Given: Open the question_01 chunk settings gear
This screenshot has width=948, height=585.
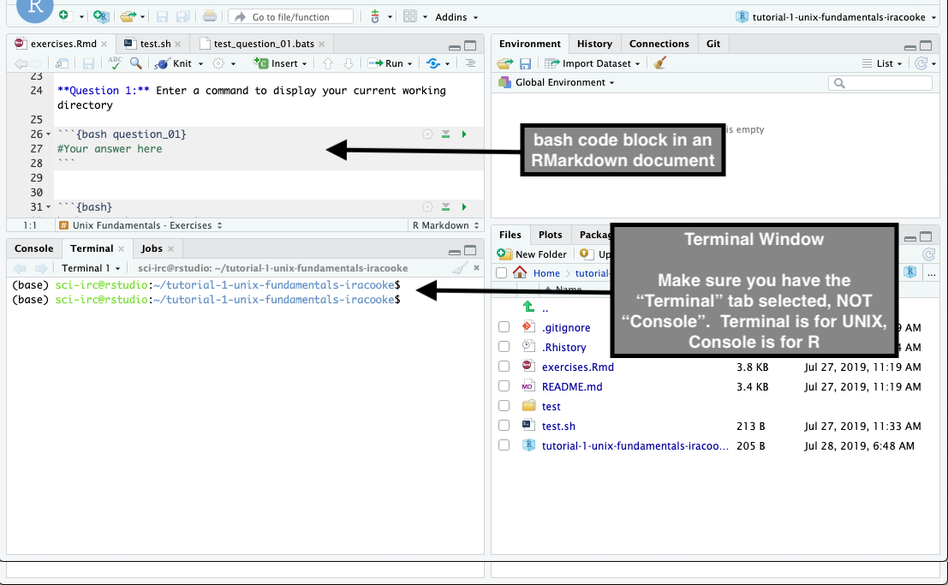Looking at the screenshot, I should 427,134.
